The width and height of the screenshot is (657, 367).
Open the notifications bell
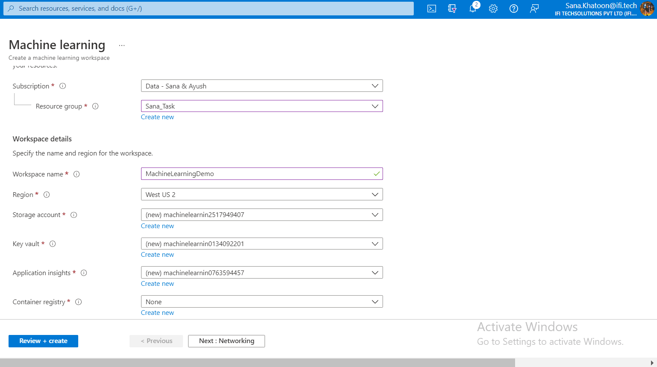[473, 9]
